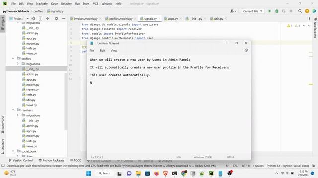Start debugging with the bug icon
Screen dimensions: 318x178
pyautogui.click(x=277, y=11)
